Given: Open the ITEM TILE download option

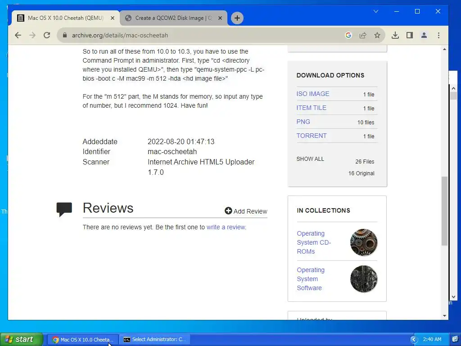Looking at the screenshot, I should [x=312, y=108].
